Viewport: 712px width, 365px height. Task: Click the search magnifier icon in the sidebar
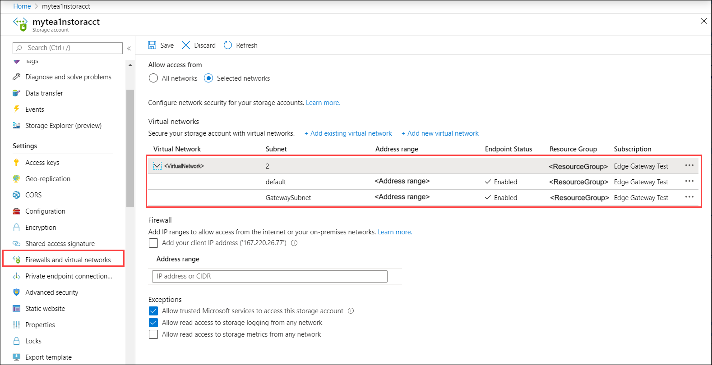point(19,48)
